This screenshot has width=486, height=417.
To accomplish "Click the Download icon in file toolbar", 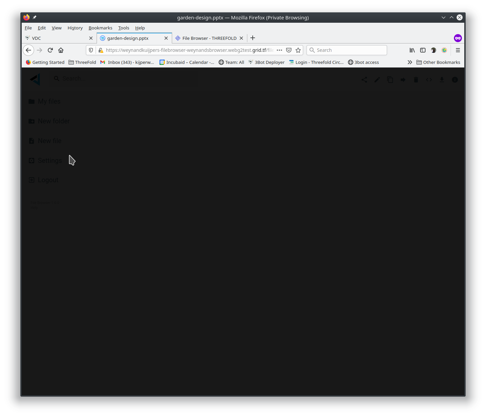I will 442,80.
